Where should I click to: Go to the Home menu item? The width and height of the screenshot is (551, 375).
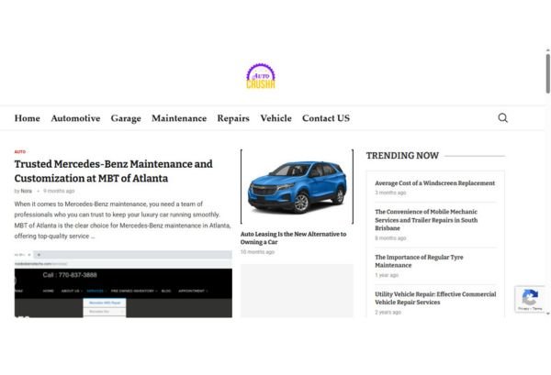coord(27,118)
